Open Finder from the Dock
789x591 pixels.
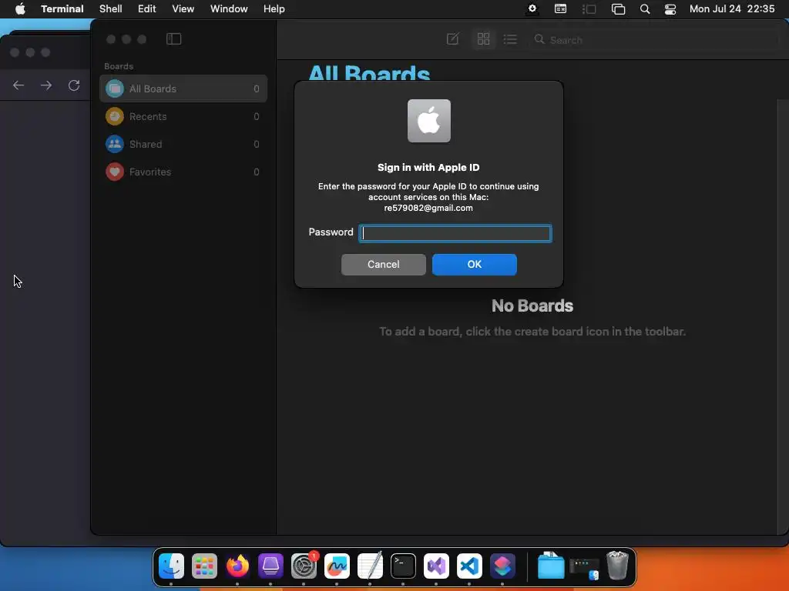tap(171, 566)
